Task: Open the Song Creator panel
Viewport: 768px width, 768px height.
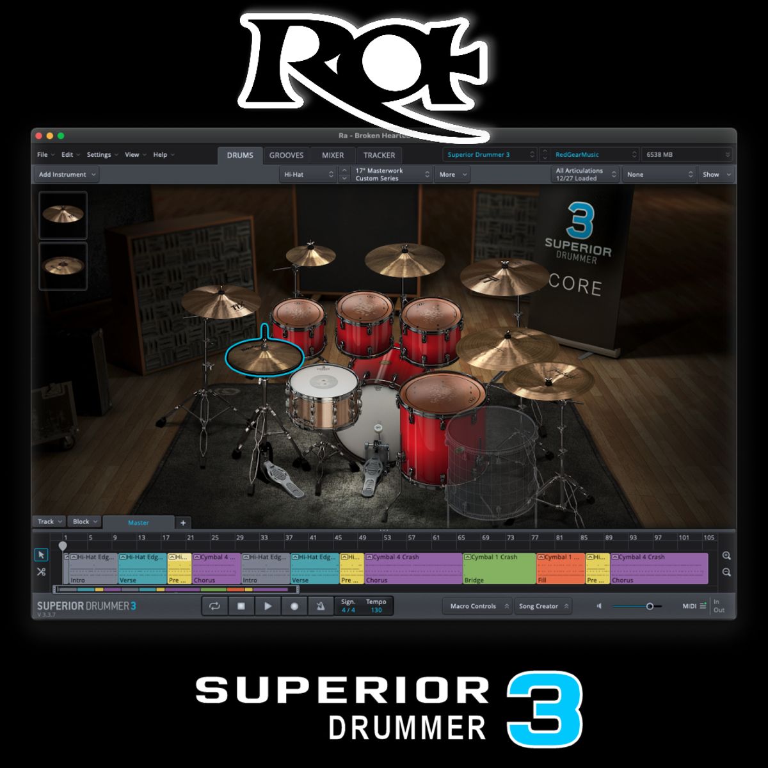Action: click(543, 606)
